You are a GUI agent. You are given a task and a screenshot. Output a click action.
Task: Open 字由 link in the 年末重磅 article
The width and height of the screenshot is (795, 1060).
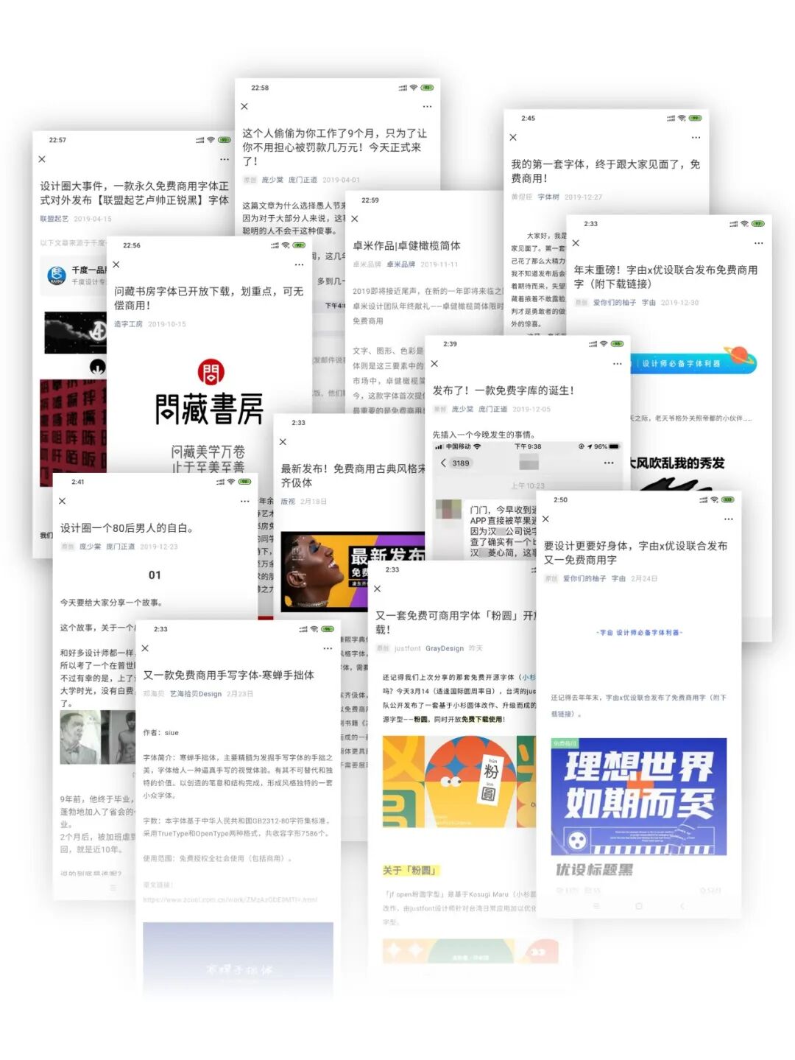click(x=649, y=302)
